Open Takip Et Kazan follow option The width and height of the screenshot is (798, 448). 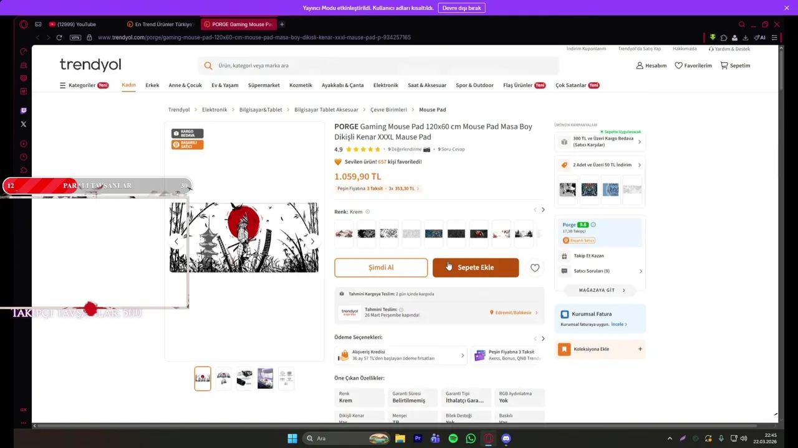pos(589,256)
